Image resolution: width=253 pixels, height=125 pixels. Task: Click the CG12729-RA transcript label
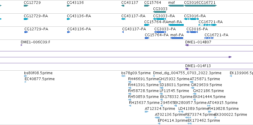[x=36, y=16]
